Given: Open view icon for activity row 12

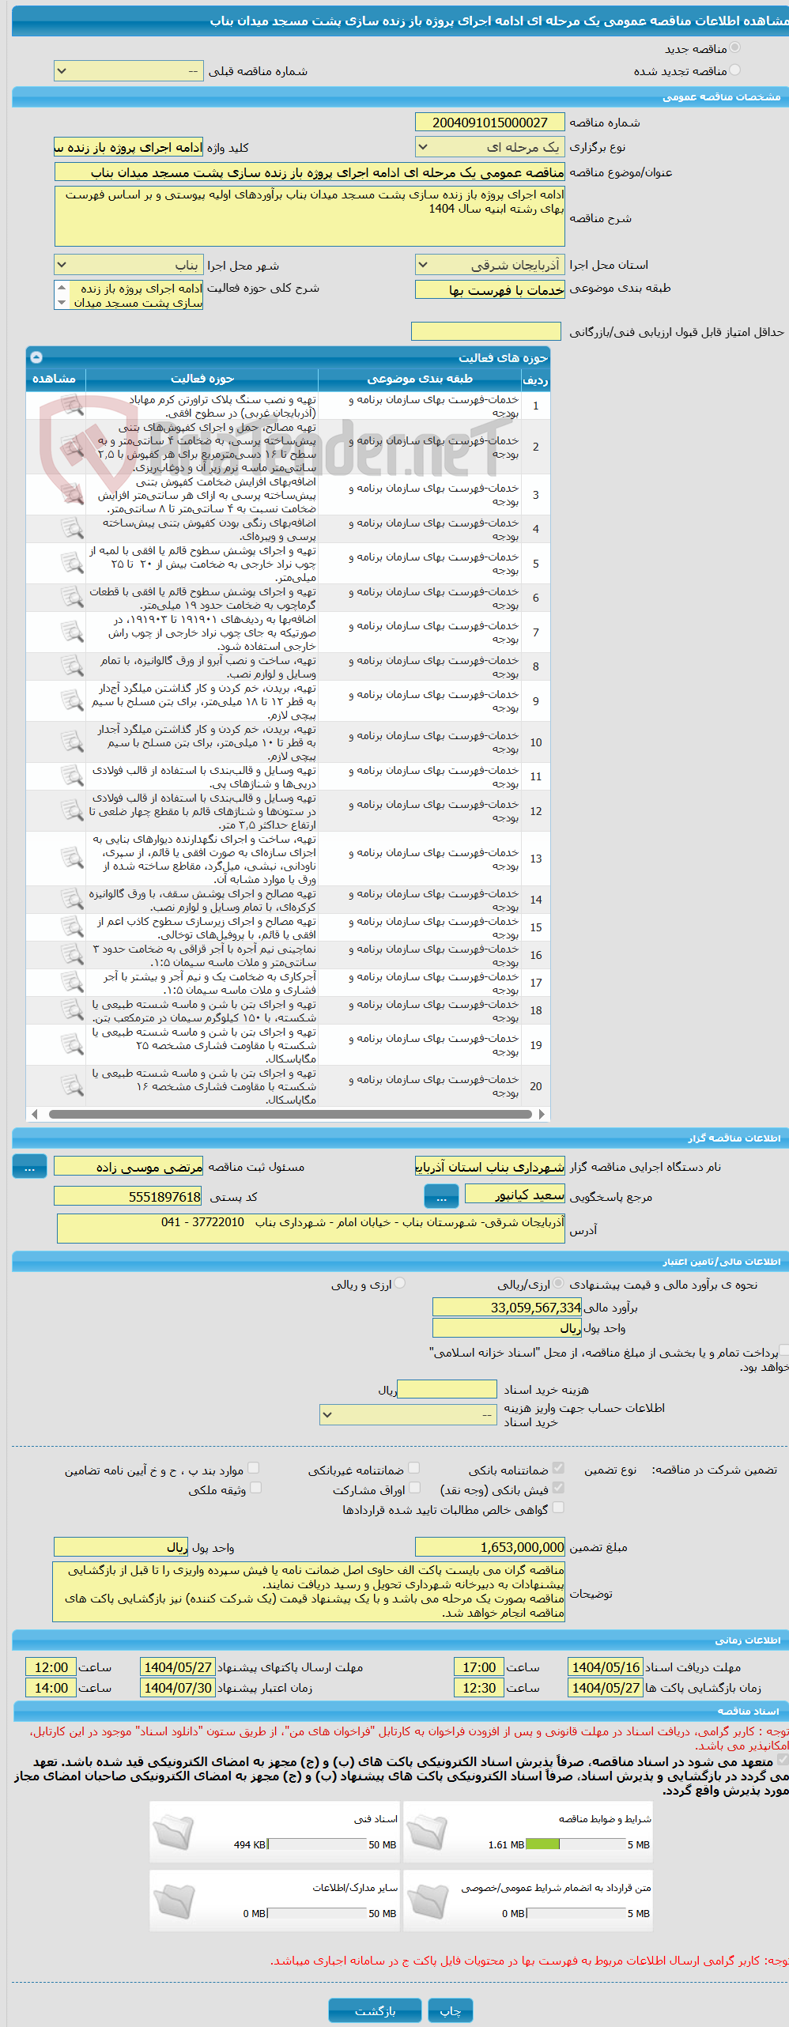Looking at the screenshot, I should (x=72, y=811).
